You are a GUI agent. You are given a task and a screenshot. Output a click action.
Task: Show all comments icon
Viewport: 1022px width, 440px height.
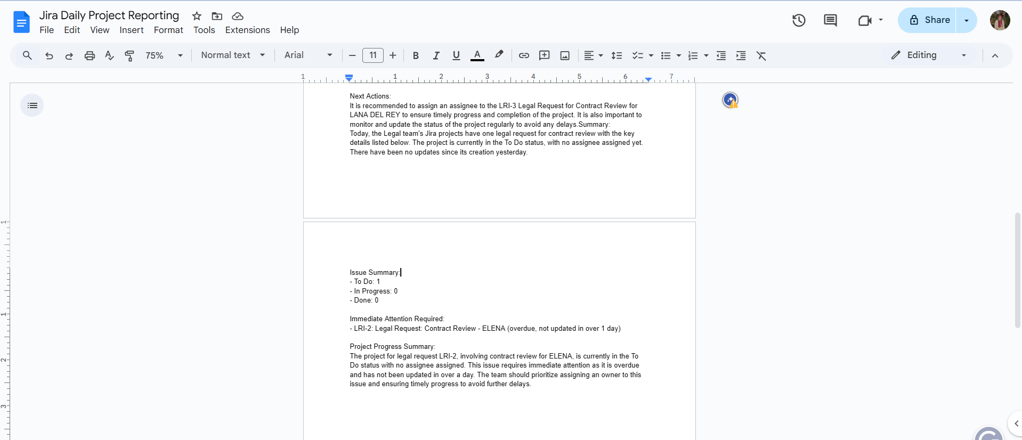[x=830, y=20]
